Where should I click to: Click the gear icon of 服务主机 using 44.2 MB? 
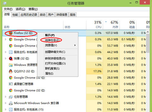pos(11,52)
